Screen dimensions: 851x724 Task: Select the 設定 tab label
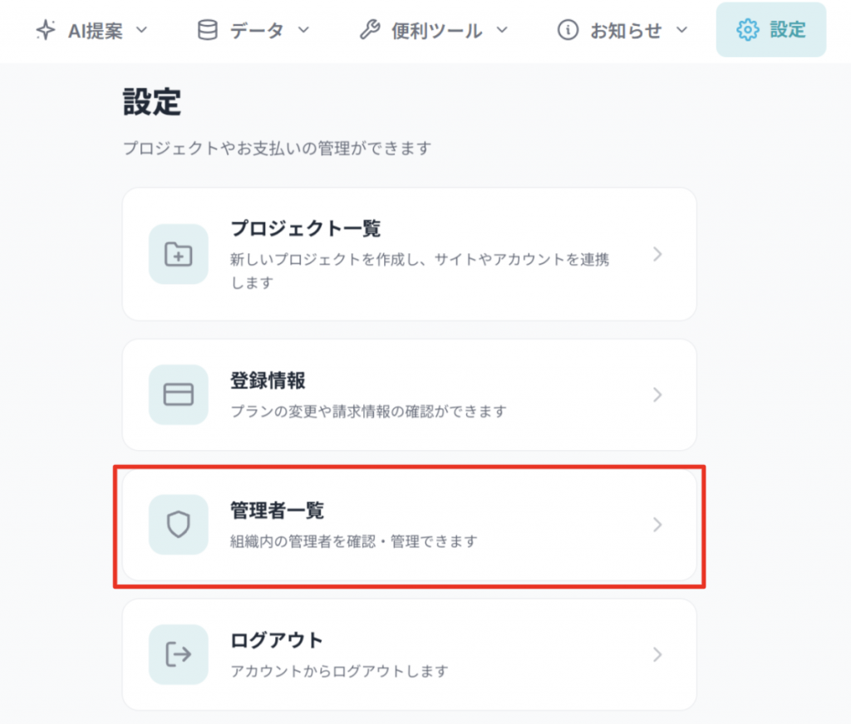coord(787,31)
